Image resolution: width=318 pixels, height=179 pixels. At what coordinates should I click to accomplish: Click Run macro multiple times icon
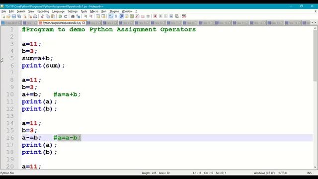(171, 16)
